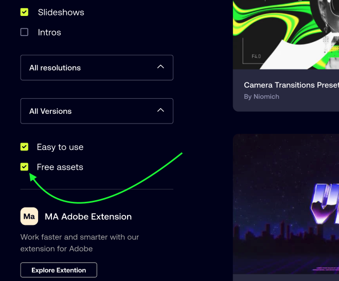Image resolution: width=339 pixels, height=281 pixels.
Task: Click the Ma extension logo icon
Action: 29,216
